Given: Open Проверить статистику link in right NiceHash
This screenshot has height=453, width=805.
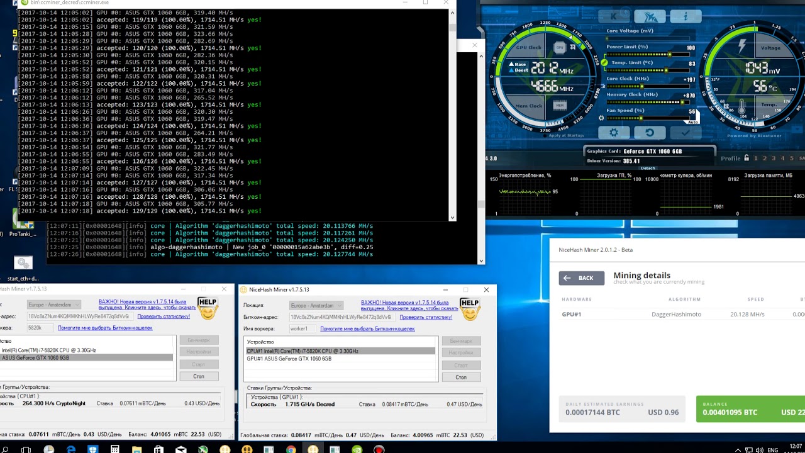Looking at the screenshot, I should point(426,317).
